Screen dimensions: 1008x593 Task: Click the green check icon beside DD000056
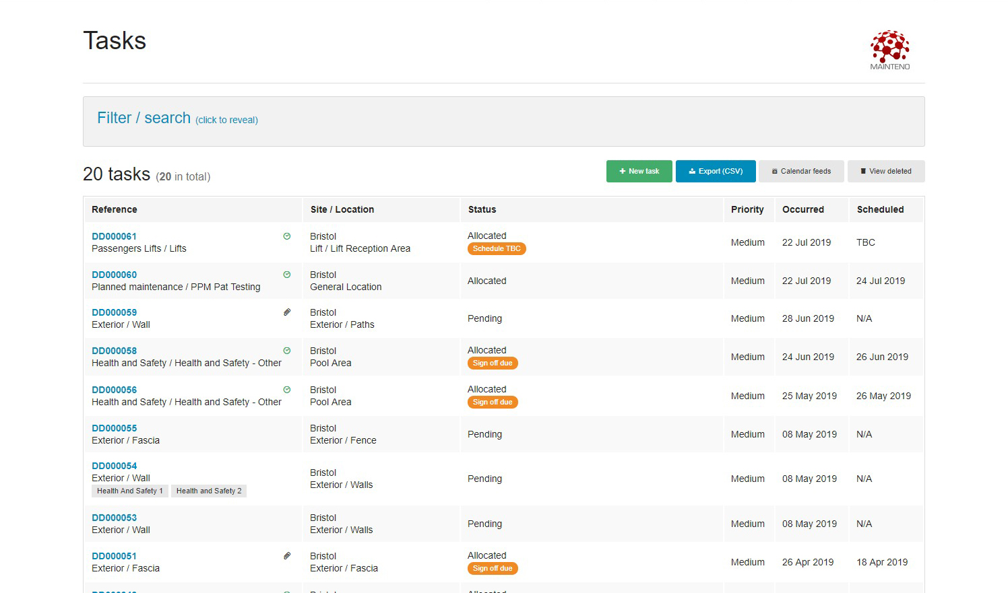coord(287,390)
